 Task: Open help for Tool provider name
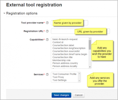(x=47, y=23)
